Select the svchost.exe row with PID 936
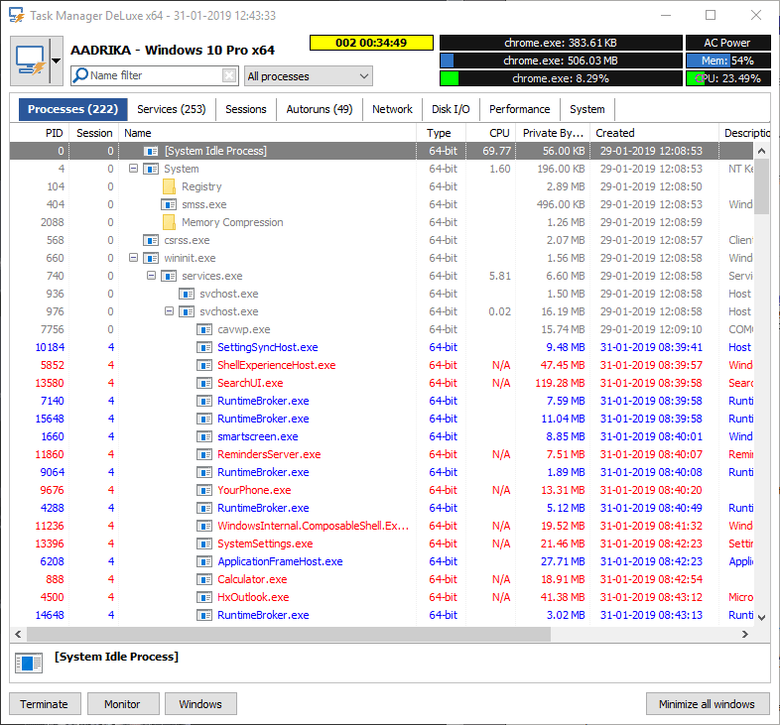 click(x=381, y=294)
